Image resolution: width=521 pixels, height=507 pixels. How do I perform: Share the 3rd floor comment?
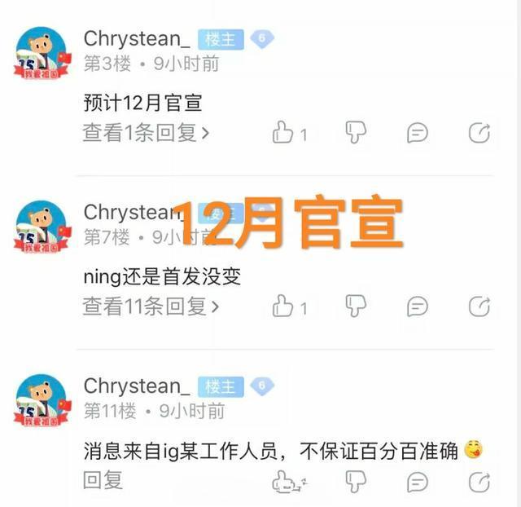(479, 132)
